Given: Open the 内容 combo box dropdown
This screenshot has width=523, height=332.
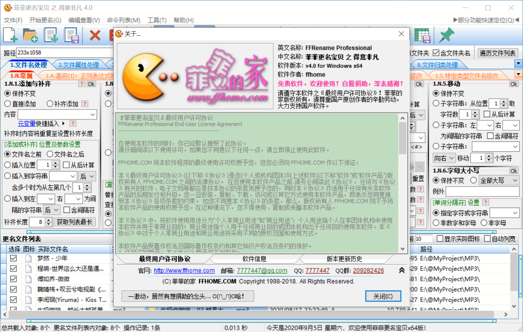Looking at the screenshot, I should click(x=93, y=115).
